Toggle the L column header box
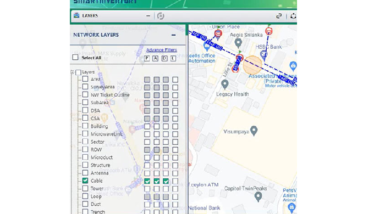The width and height of the screenshot is (374, 214). [173, 58]
